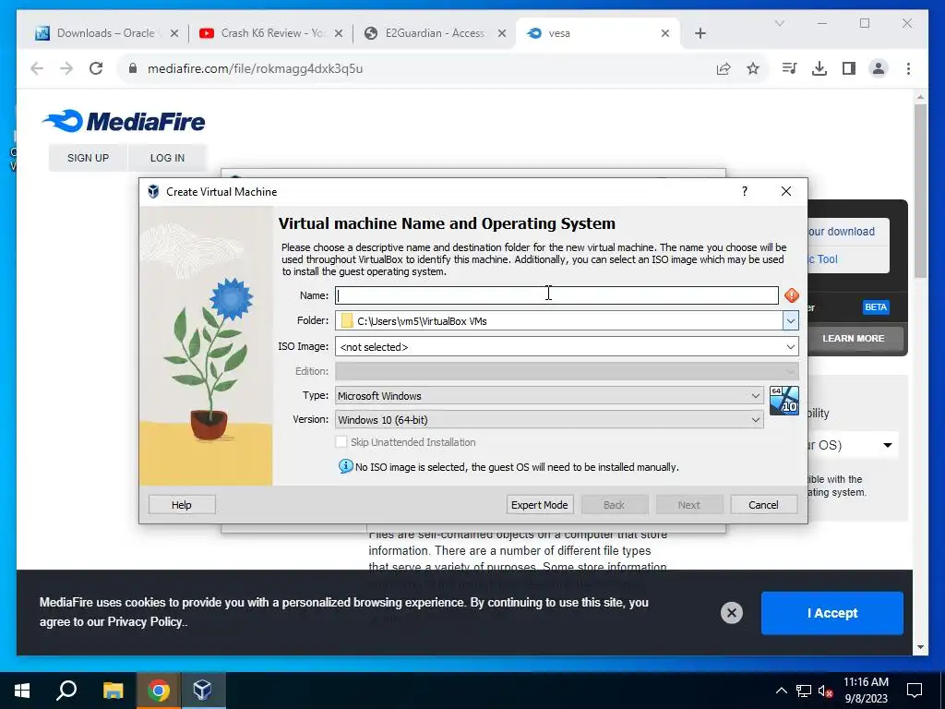This screenshot has width=945, height=709.
Task: Click I Accept on the cookie banner
Action: pos(831,613)
